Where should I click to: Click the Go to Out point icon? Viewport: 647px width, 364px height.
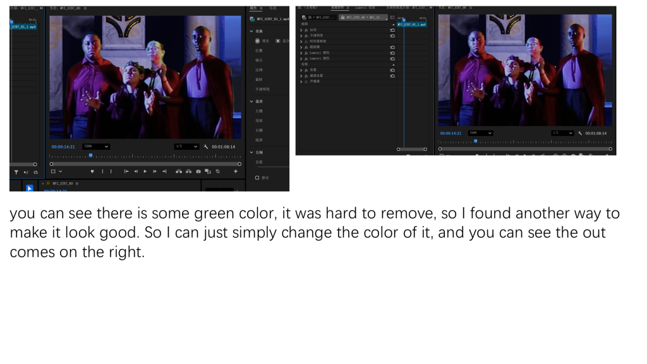click(x=164, y=171)
